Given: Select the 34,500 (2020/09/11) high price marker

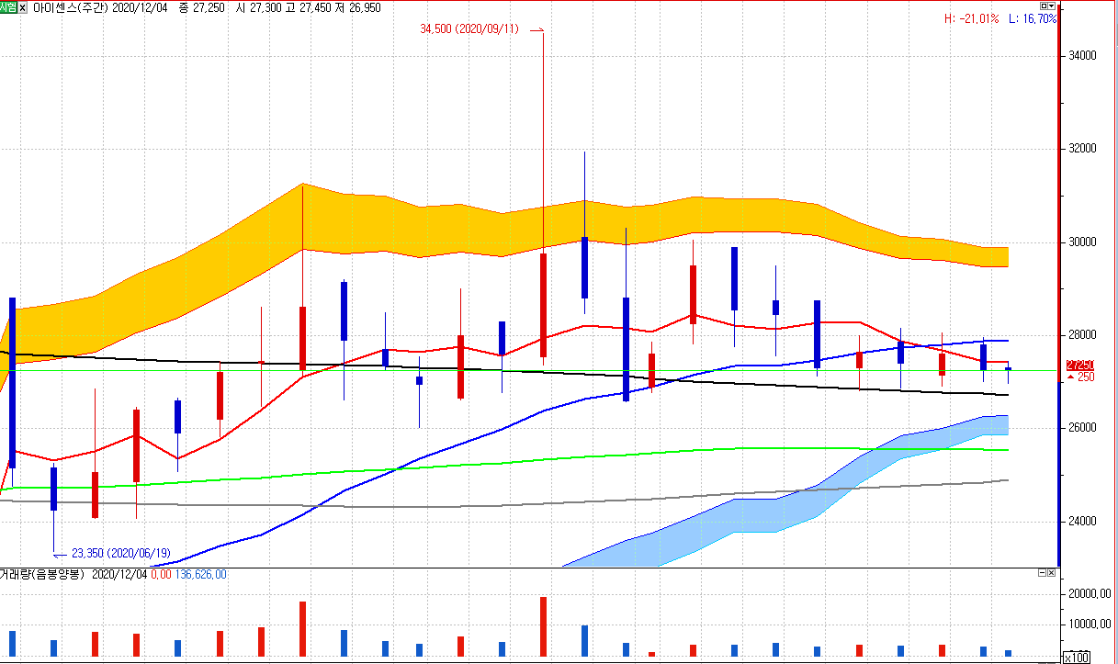Looking at the screenshot, I should [x=469, y=29].
